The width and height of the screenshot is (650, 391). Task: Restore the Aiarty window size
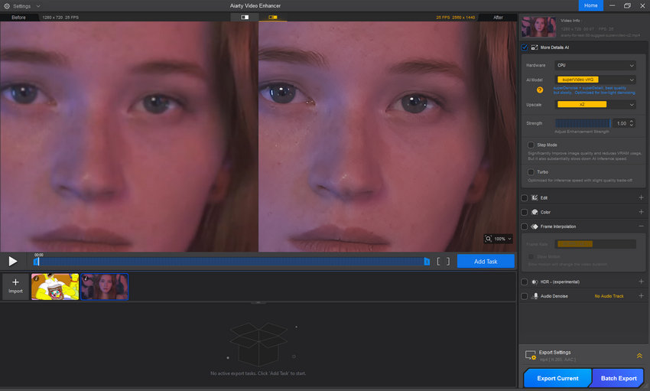627,5
